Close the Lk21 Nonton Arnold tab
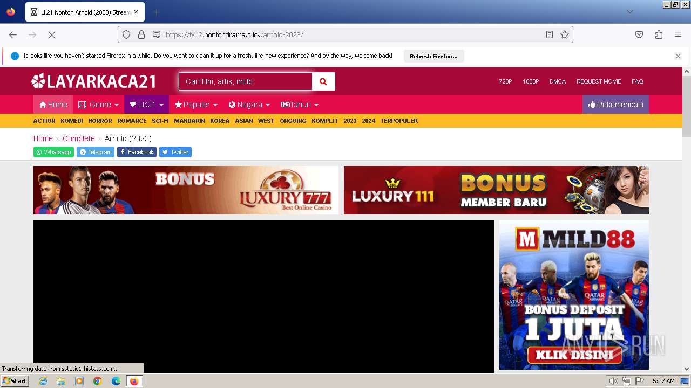The image size is (691, 388). click(136, 12)
